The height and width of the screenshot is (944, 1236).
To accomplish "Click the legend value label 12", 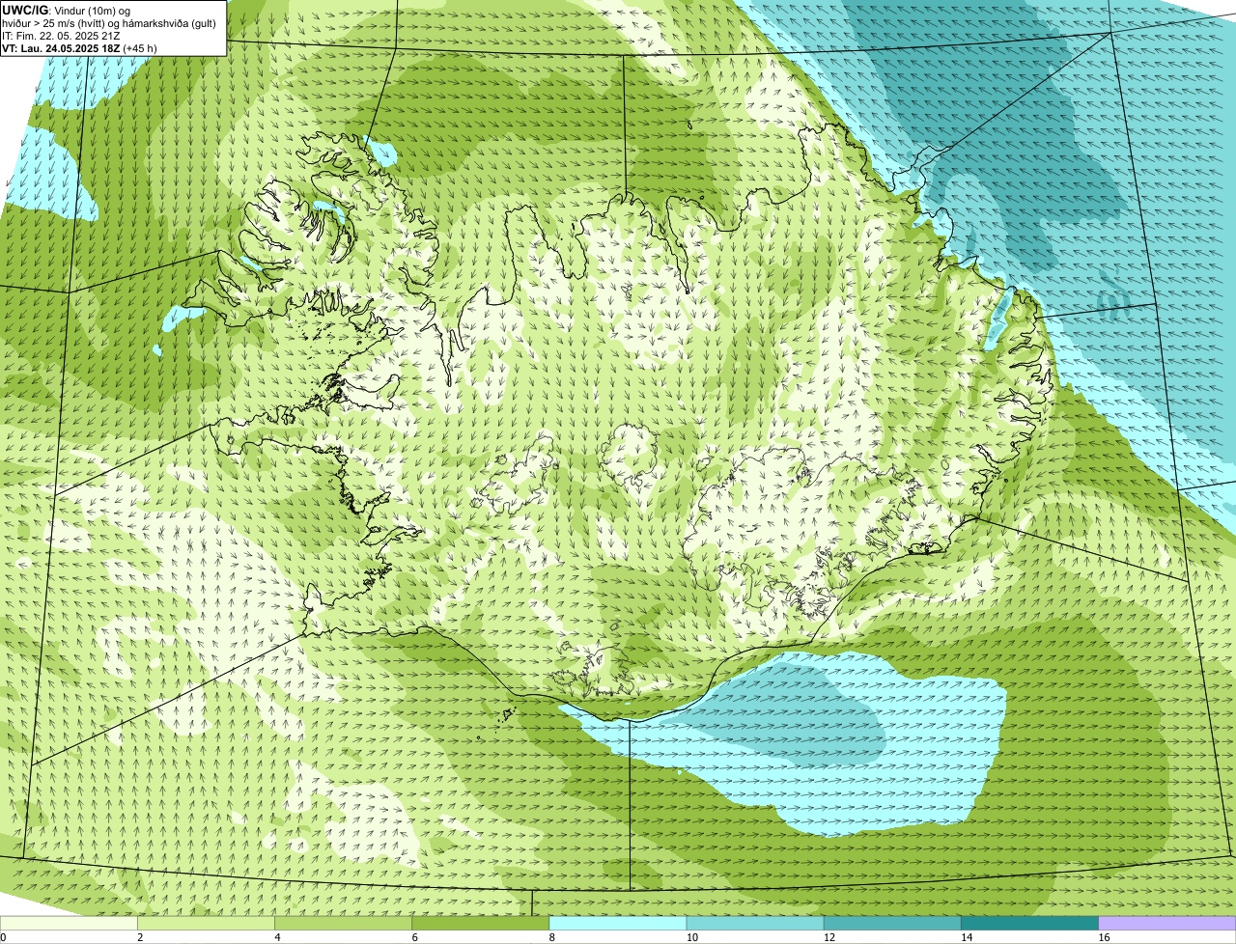I will (x=829, y=937).
